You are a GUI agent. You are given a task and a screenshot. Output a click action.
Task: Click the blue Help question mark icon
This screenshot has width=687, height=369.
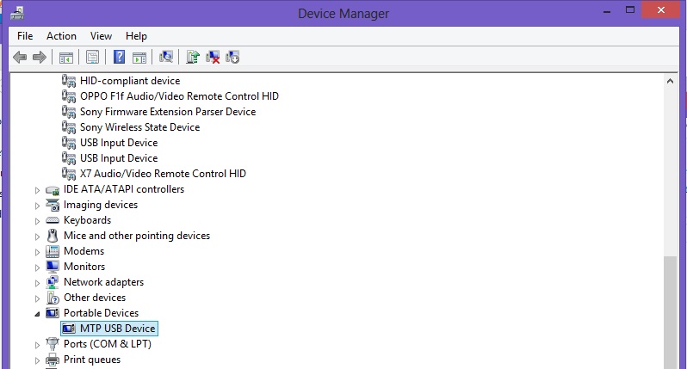(119, 57)
